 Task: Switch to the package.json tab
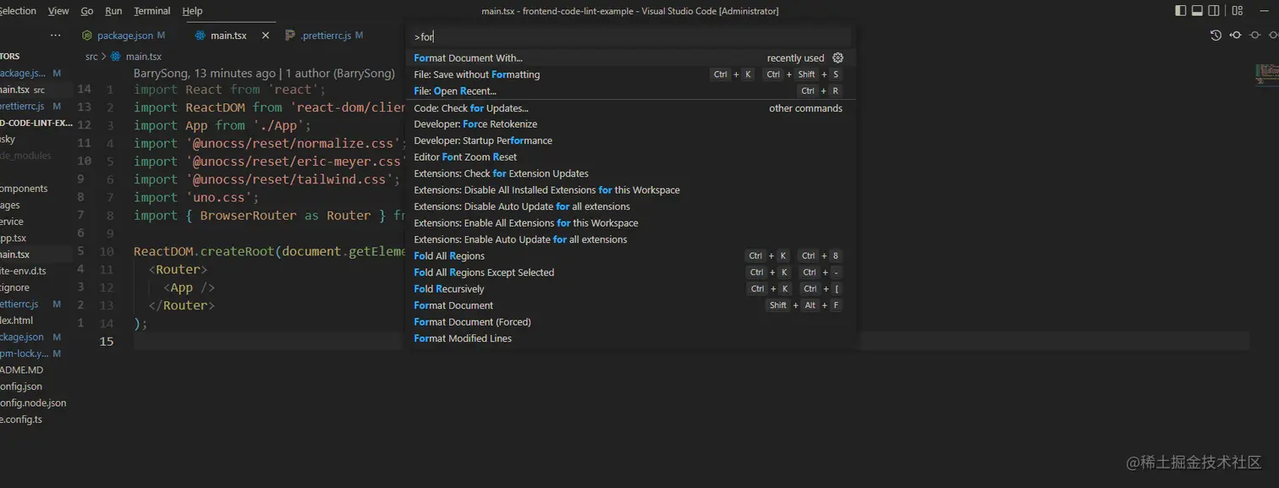pos(124,36)
